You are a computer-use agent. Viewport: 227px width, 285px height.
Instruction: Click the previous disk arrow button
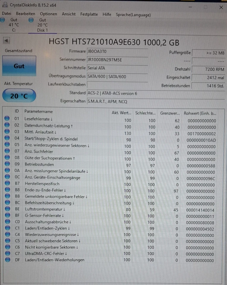click(6, 40)
